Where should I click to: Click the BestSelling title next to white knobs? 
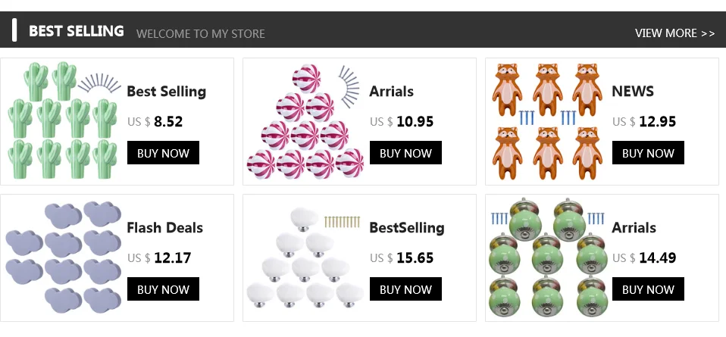tap(407, 228)
